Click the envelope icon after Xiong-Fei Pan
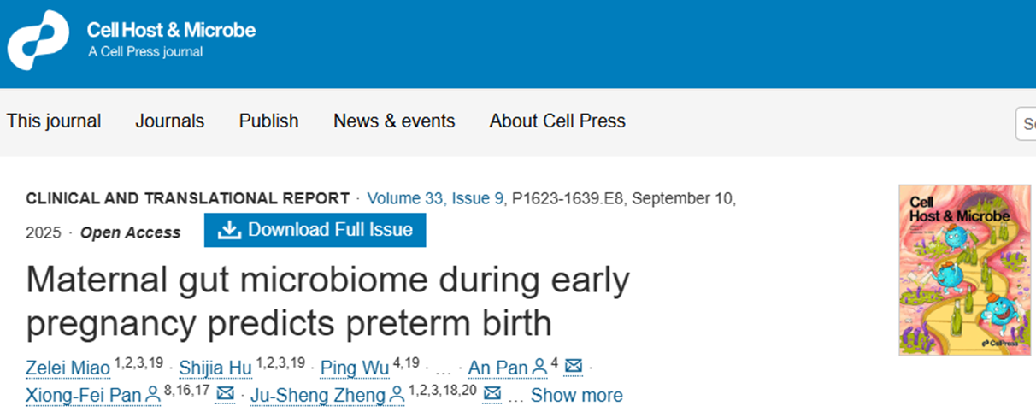This screenshot has height=412, width=1036. (225, 394)
